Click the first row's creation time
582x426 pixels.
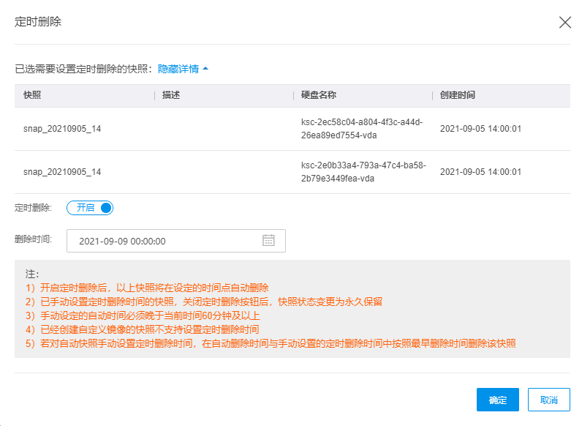click(480, 129)
